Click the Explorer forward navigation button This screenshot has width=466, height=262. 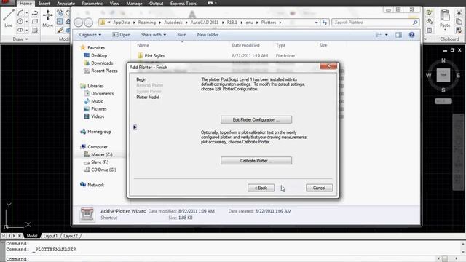coord(89,23)
